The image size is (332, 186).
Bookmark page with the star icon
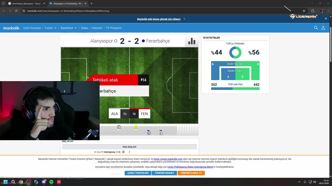(304, 11)
